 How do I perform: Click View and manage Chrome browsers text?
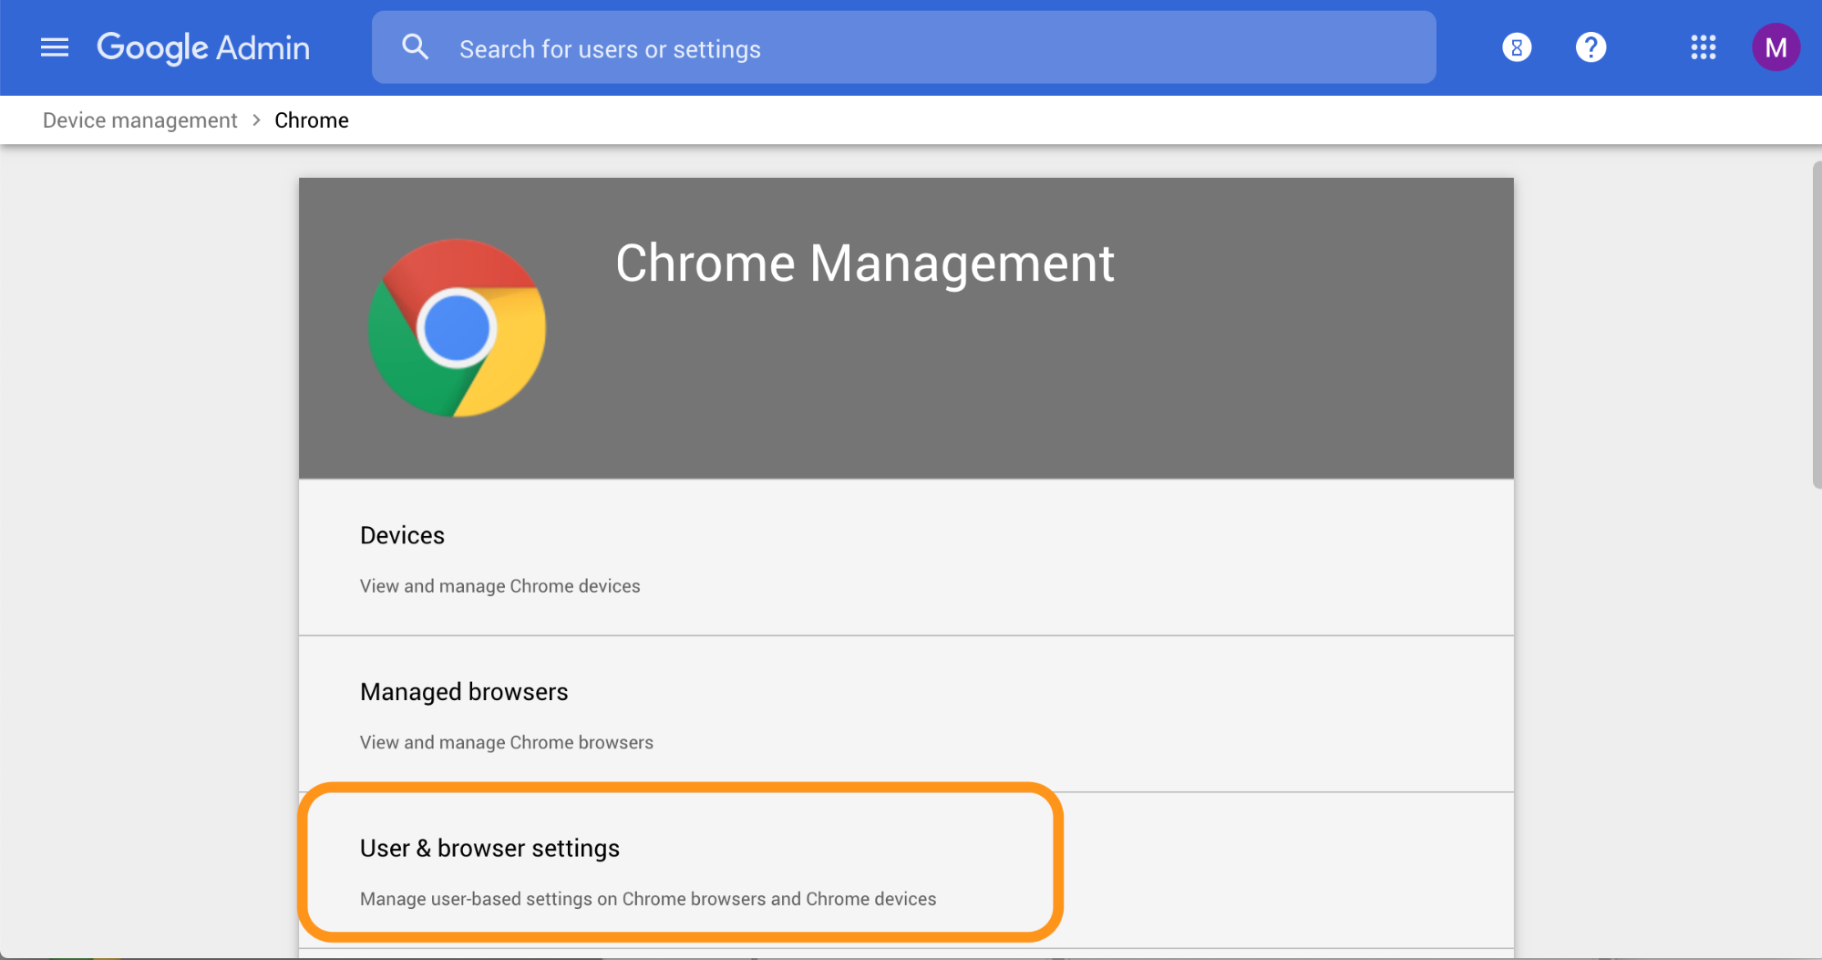(506, 742)
